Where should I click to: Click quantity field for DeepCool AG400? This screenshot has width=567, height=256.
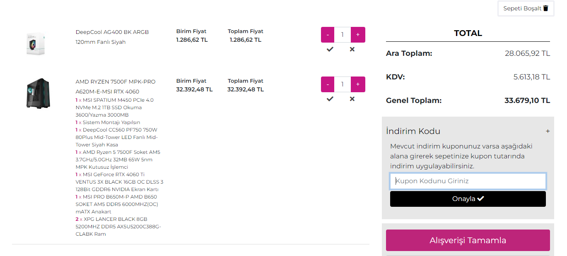(343, 35)
